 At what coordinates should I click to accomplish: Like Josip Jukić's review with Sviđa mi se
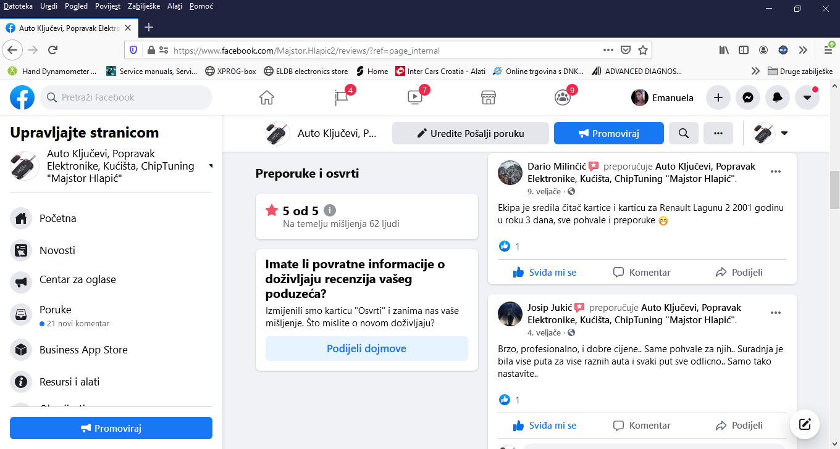(545, 425)
